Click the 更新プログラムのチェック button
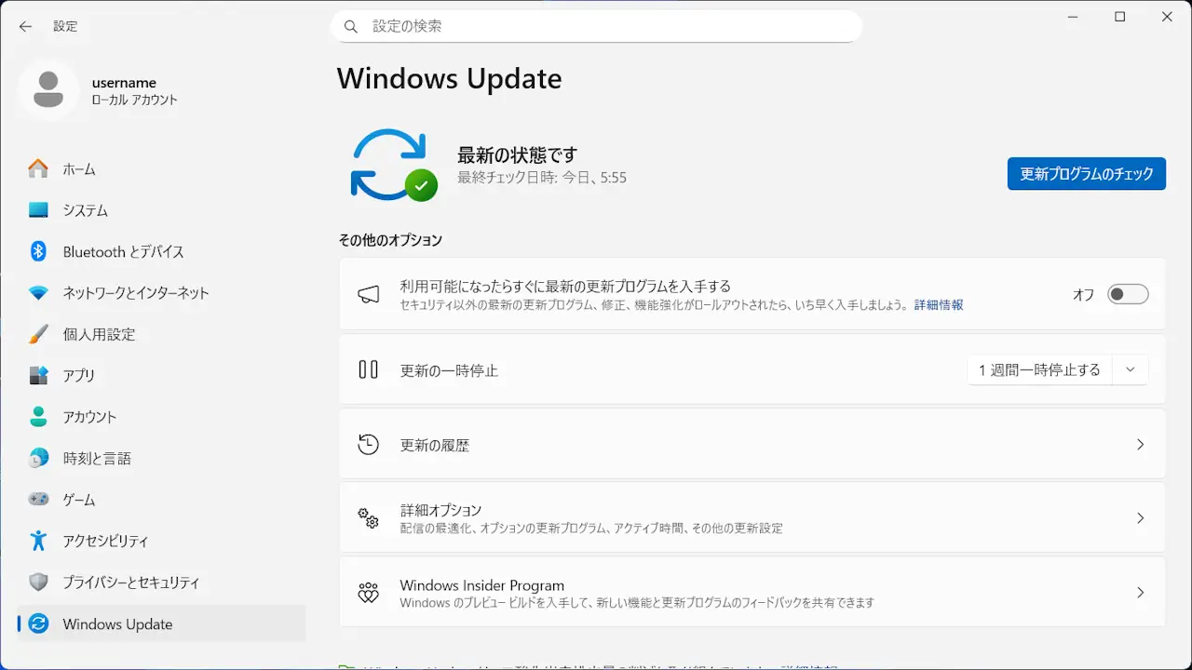Viewport: 1192px width, 670px height. point(1086,174)
